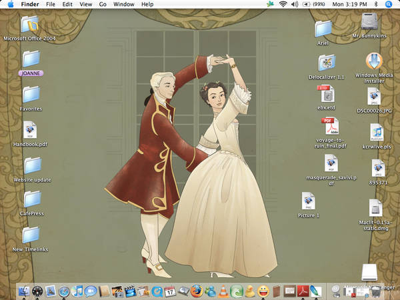Open the Apple menu
This screenshot has width=400, height=300.
(11, 5)
